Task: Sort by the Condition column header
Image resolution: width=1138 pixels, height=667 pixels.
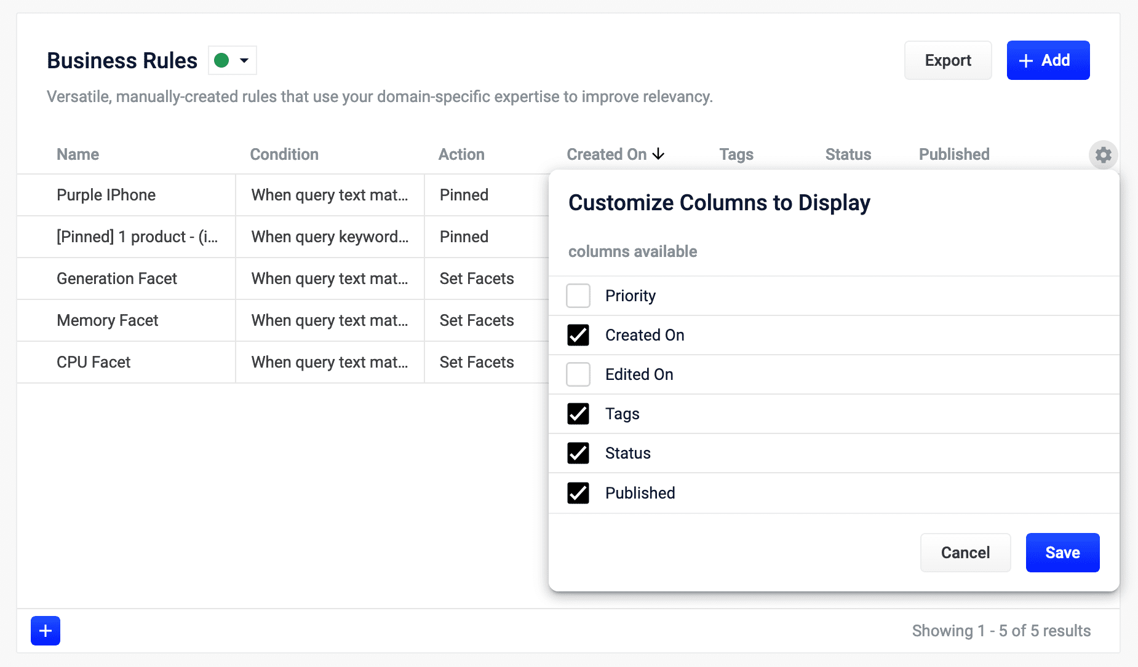Action: pos(284,154)
